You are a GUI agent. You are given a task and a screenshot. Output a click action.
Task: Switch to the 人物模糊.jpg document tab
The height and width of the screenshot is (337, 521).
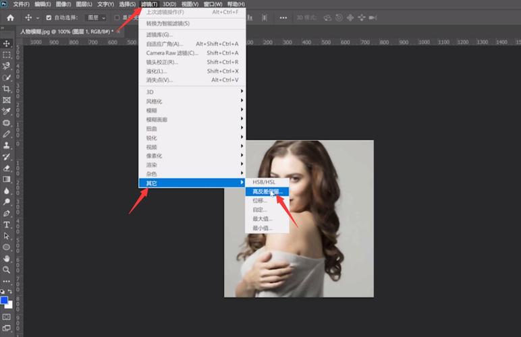61,32
